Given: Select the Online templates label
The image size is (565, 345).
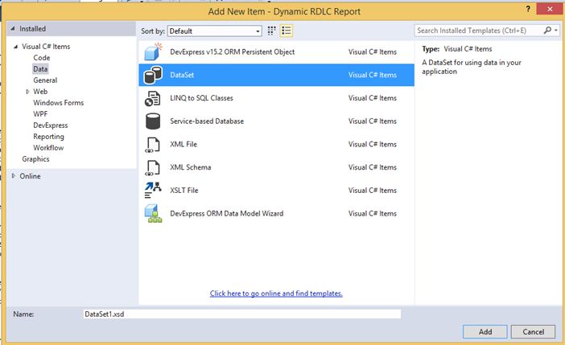Looking at the screenshot, I should point(30,176).
